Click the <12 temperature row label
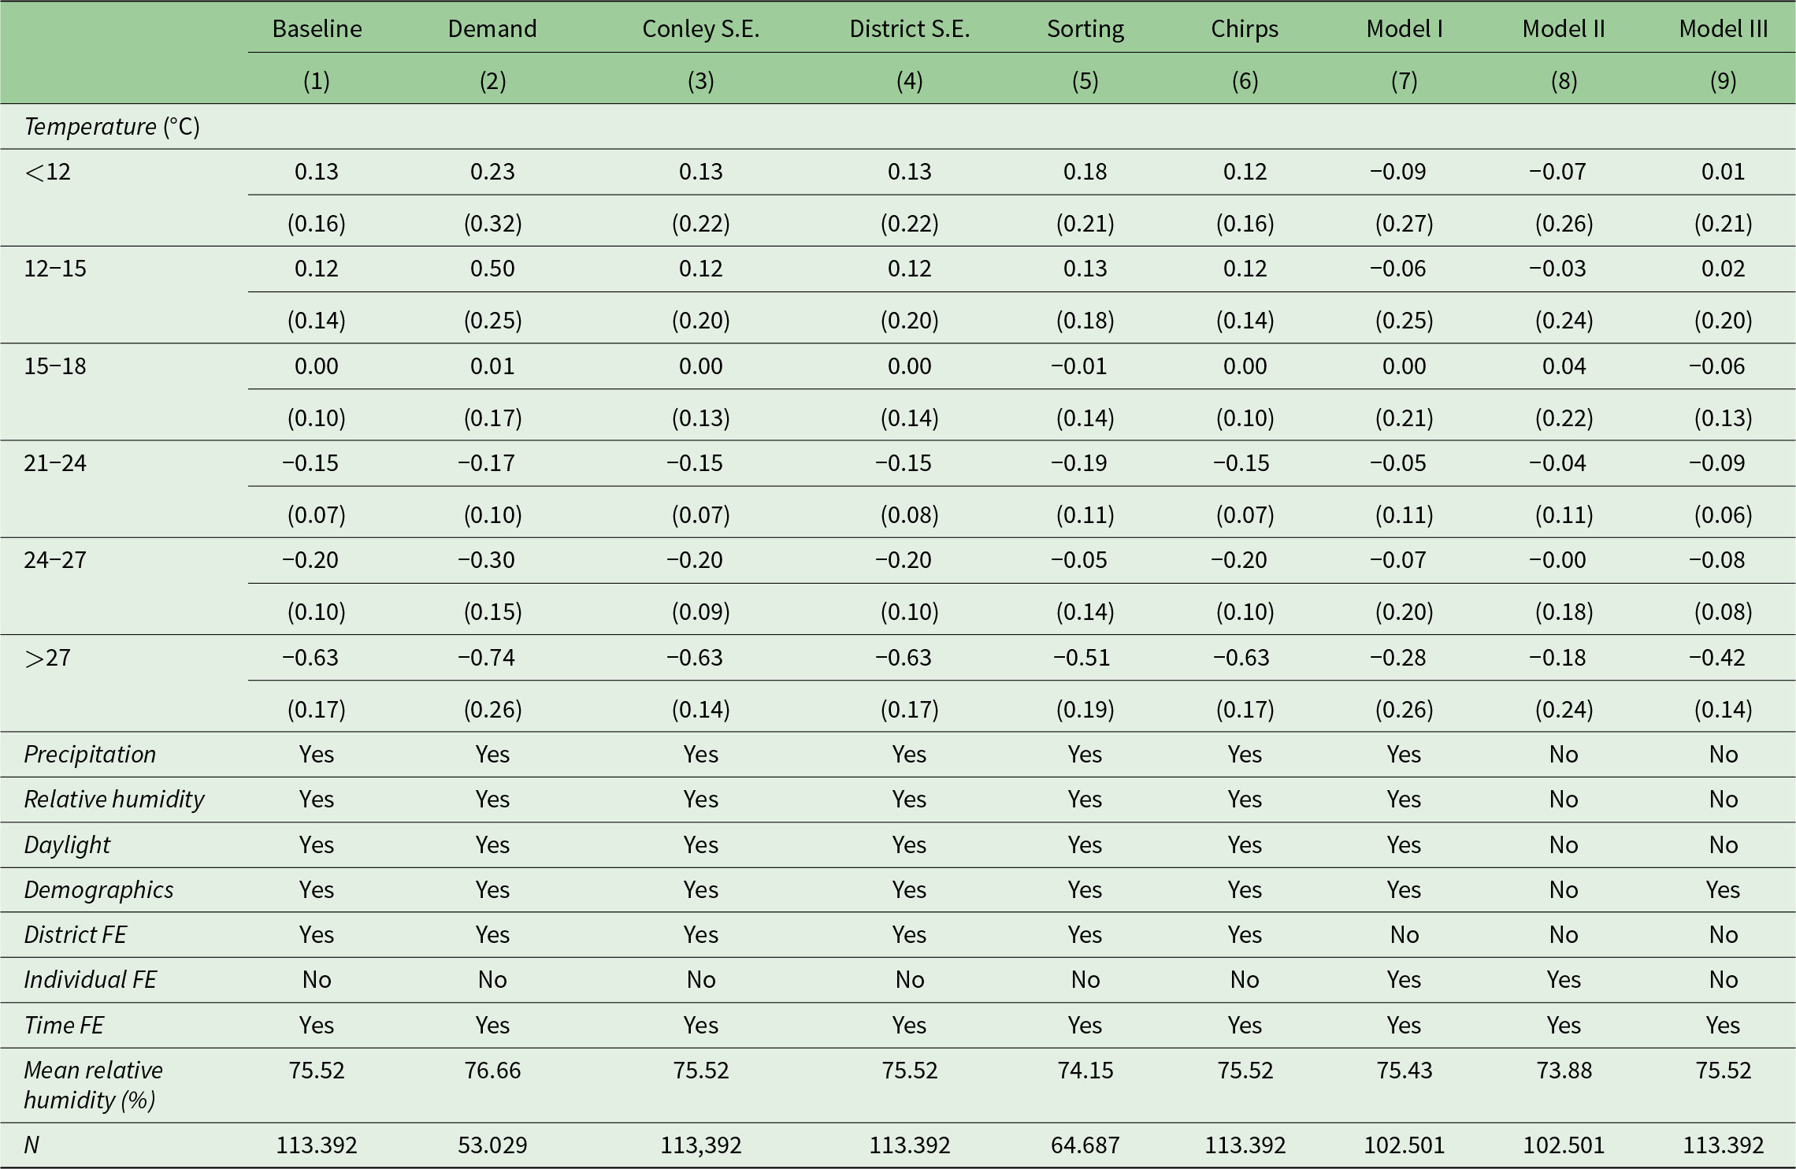 coord(47,172)
